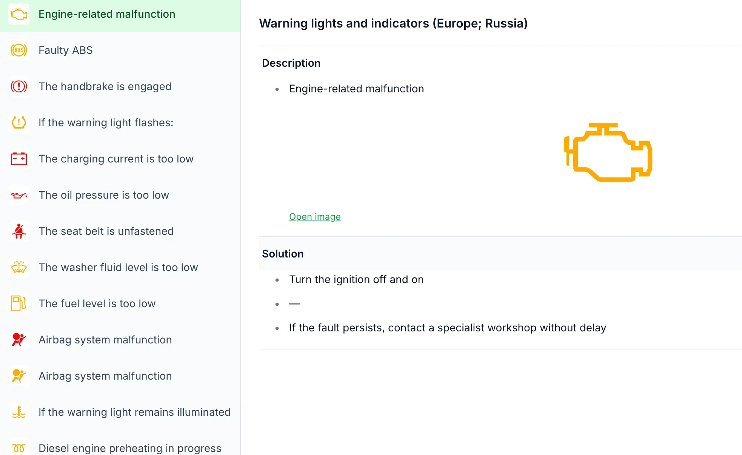Click the 'contact a specialist workshop' solution line
The width and height of the screenshot is (742, 455).
[448, 328]
